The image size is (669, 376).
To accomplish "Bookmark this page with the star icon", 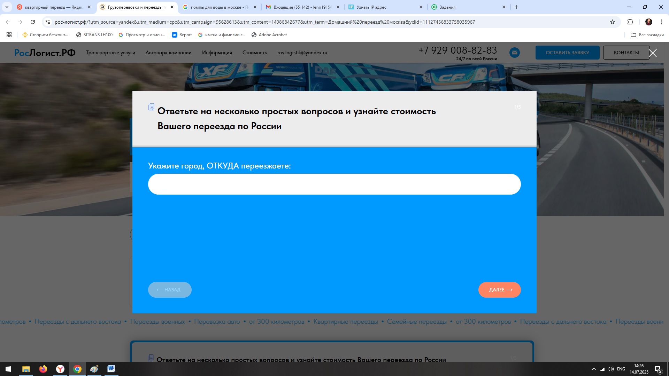I will [613, 22].
